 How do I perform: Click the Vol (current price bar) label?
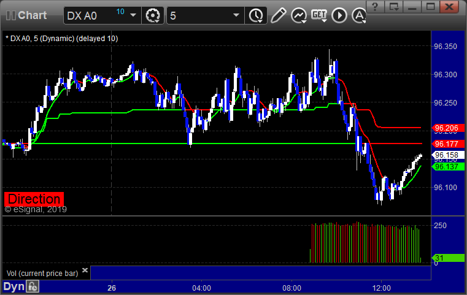coord(42,274)
